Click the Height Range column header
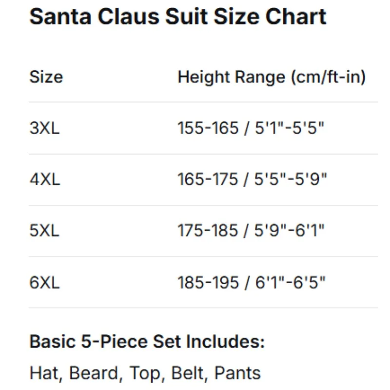390x390 pixels. tap(272, 77)
